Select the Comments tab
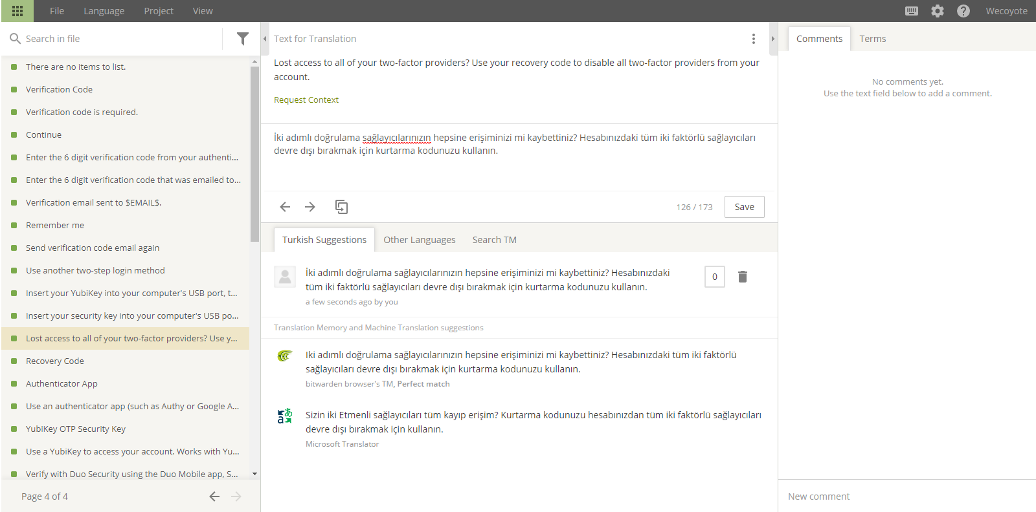Image resolution: width=1036 pixels, height=512 pixels. [x=819, y=39]
